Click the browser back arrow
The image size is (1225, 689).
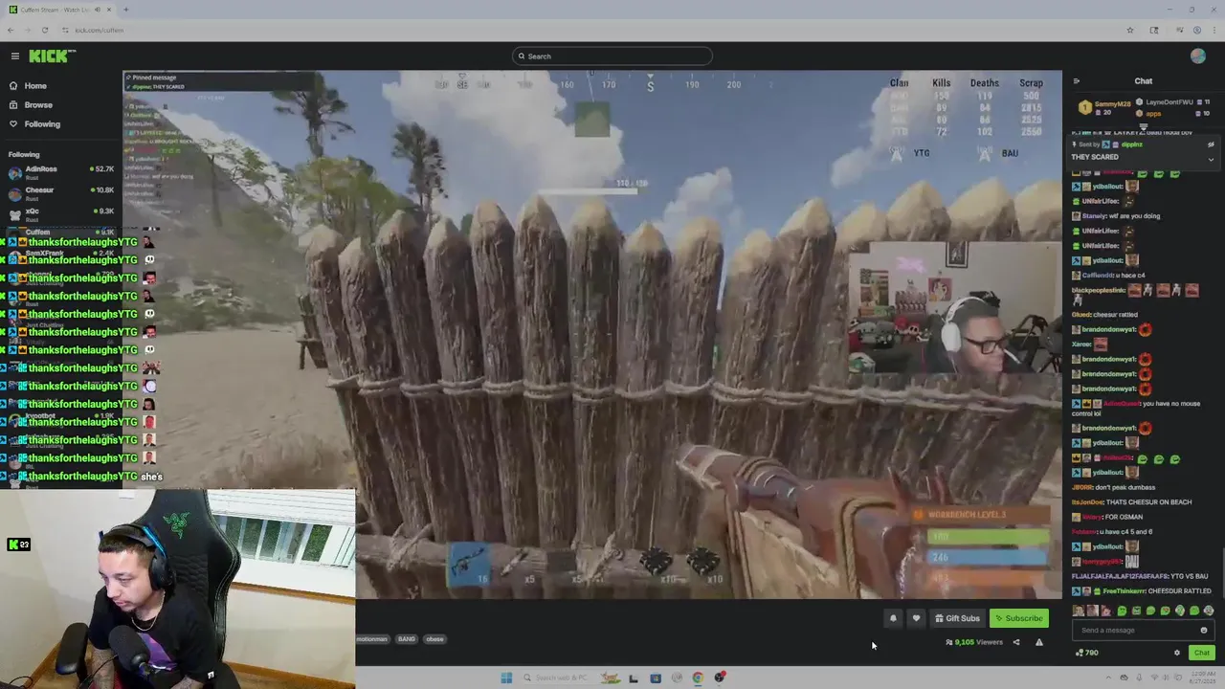[x=11, y=30]
